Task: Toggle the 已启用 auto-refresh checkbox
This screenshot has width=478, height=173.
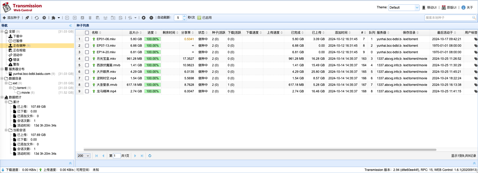Action: click(x=199, y=18)
